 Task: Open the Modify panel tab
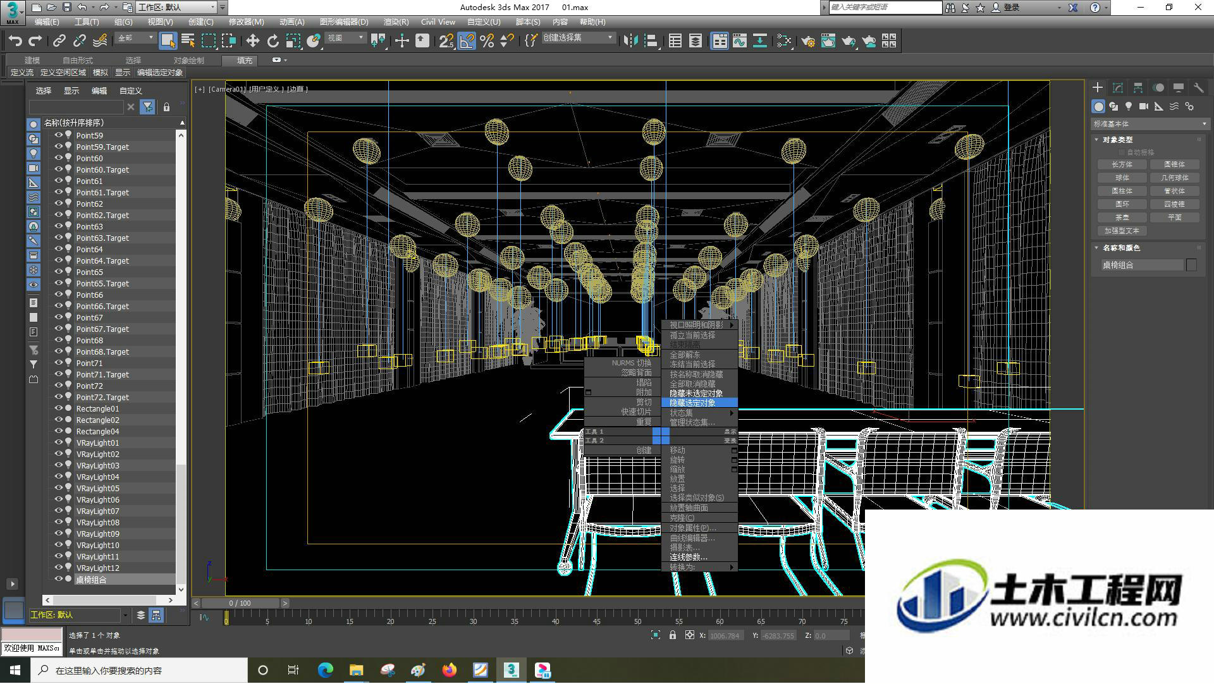[x=1118, y=88]
